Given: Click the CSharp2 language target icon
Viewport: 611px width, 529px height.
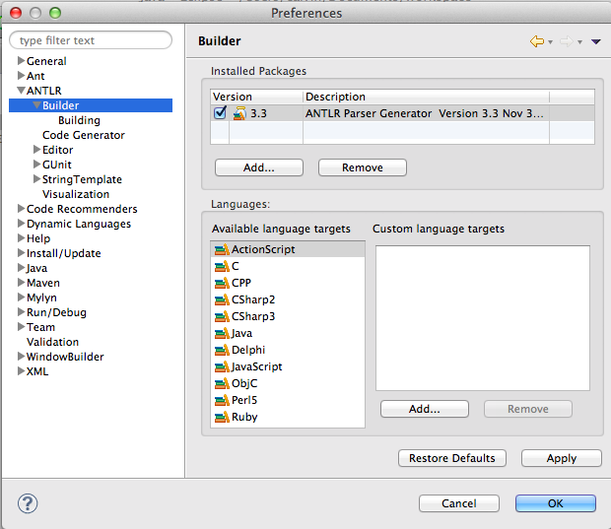Looking at the screenshot, I should pyautogui.click(x=222, y=299).
